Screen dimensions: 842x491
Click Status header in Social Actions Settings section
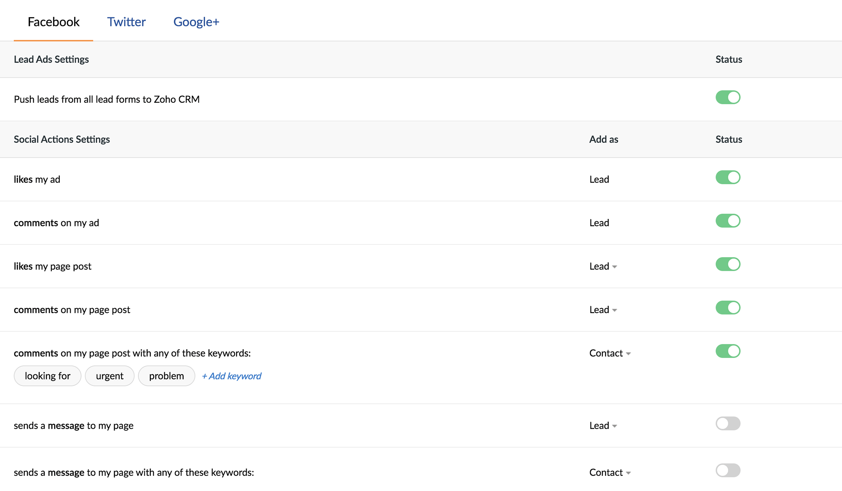pos(729,139)
